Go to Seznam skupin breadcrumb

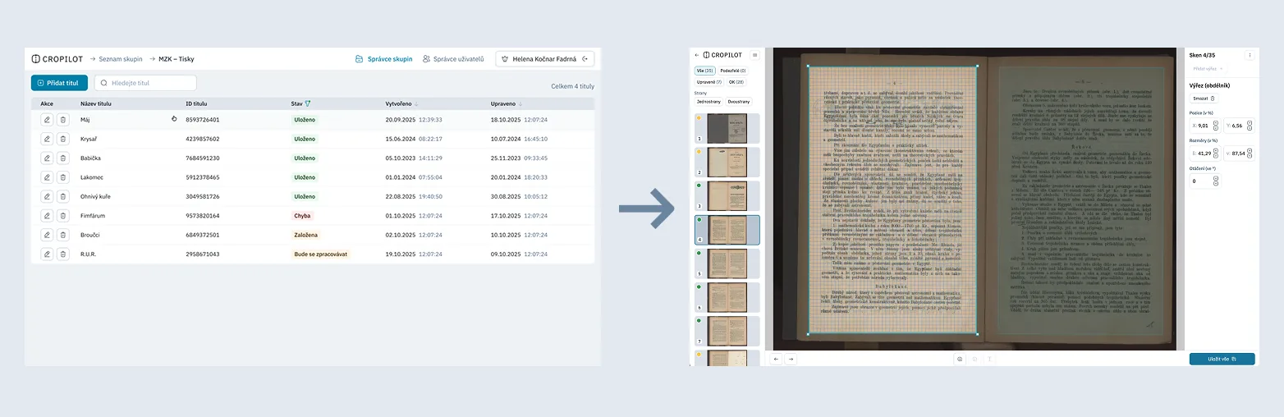click(x=121, y=59)
